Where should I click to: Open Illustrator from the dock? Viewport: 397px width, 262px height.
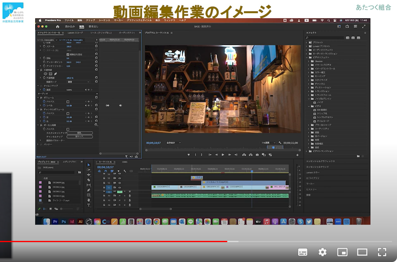[x=81, y=221]
